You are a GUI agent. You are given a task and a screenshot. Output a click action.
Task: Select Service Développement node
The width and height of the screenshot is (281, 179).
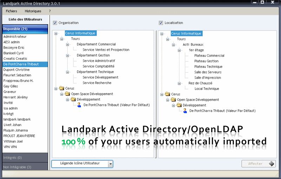pyautogui.click(x=100, y=77)
